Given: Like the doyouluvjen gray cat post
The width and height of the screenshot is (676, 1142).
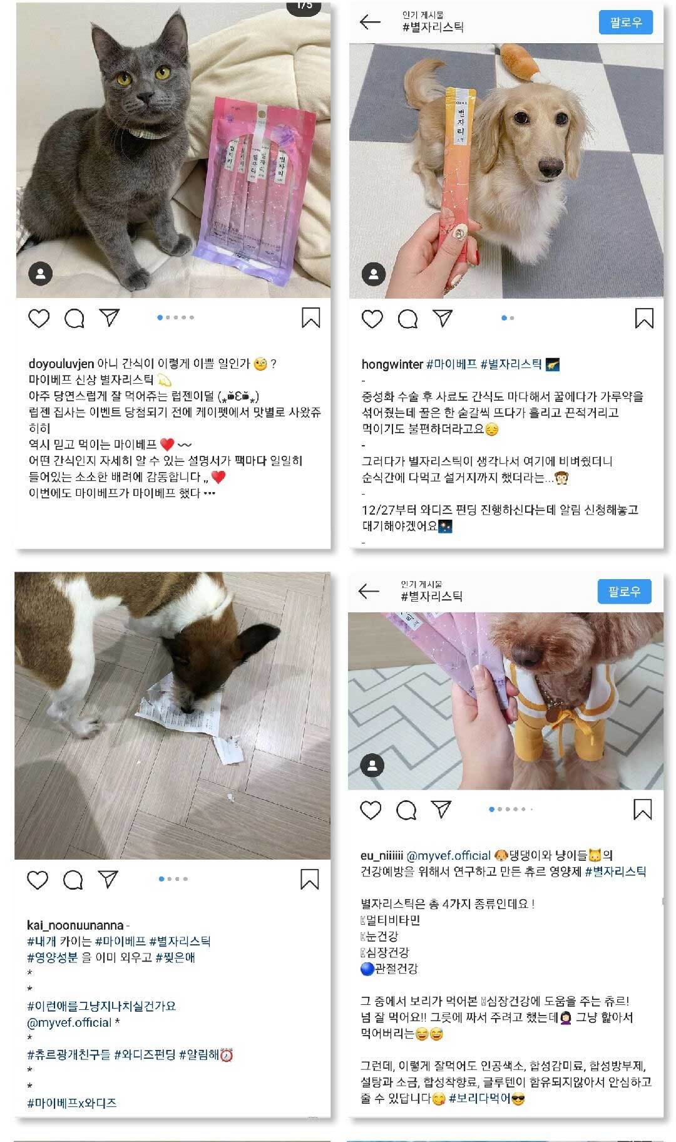Looking at the screenshot, I should coord(39,319).
